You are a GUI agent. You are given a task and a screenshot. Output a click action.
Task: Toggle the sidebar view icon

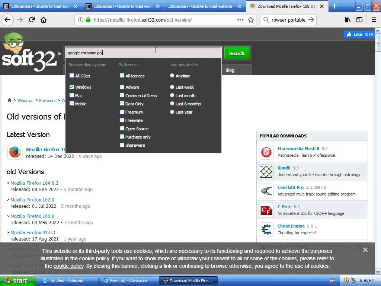tap(359, 20)
